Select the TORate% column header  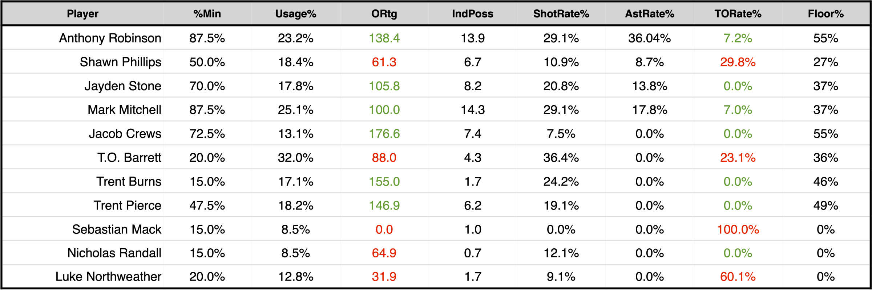tap(738, 14)
